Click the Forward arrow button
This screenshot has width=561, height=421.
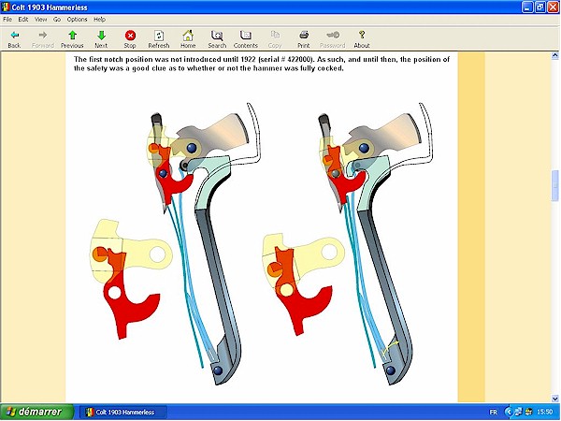tap(43, 38)
